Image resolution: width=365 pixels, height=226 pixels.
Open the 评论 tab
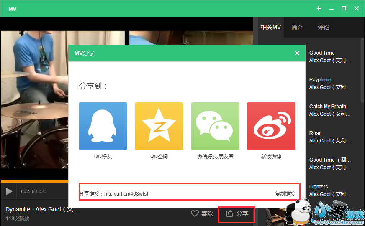click(x=323, y=27)
